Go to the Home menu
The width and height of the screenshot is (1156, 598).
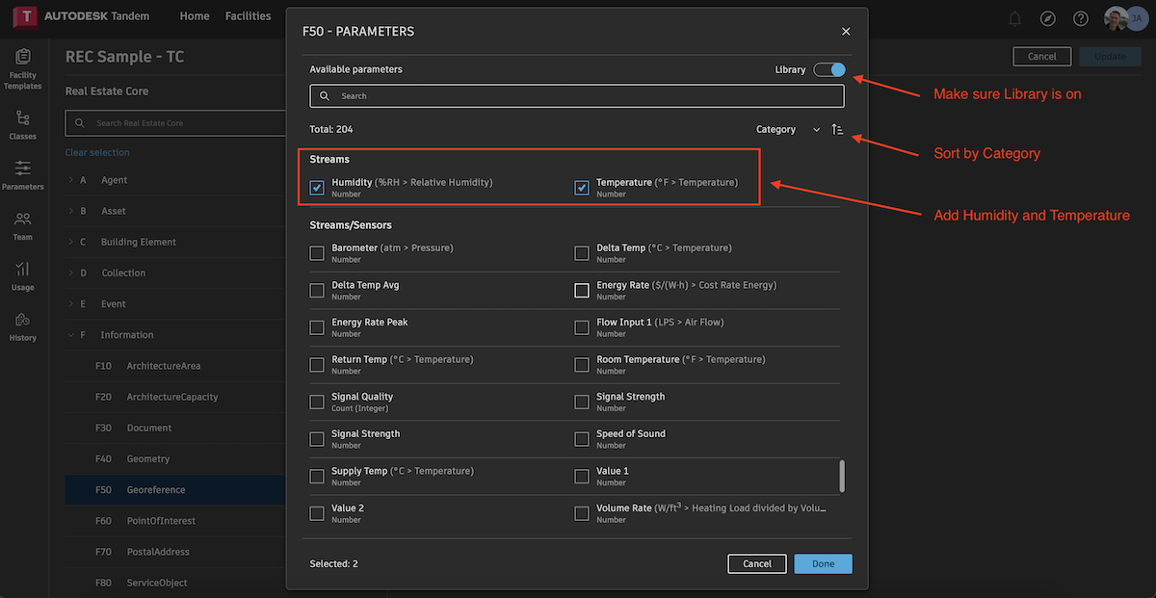pyautogui.click(x=195, y=16)
